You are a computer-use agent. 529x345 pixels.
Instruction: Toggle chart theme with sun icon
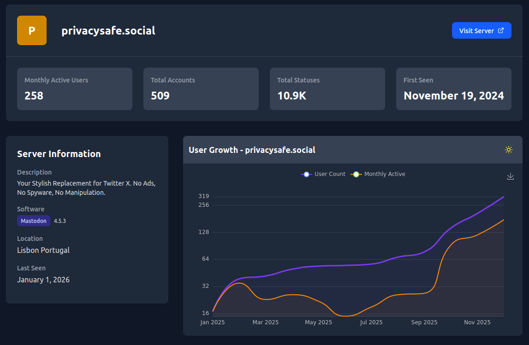509,150
